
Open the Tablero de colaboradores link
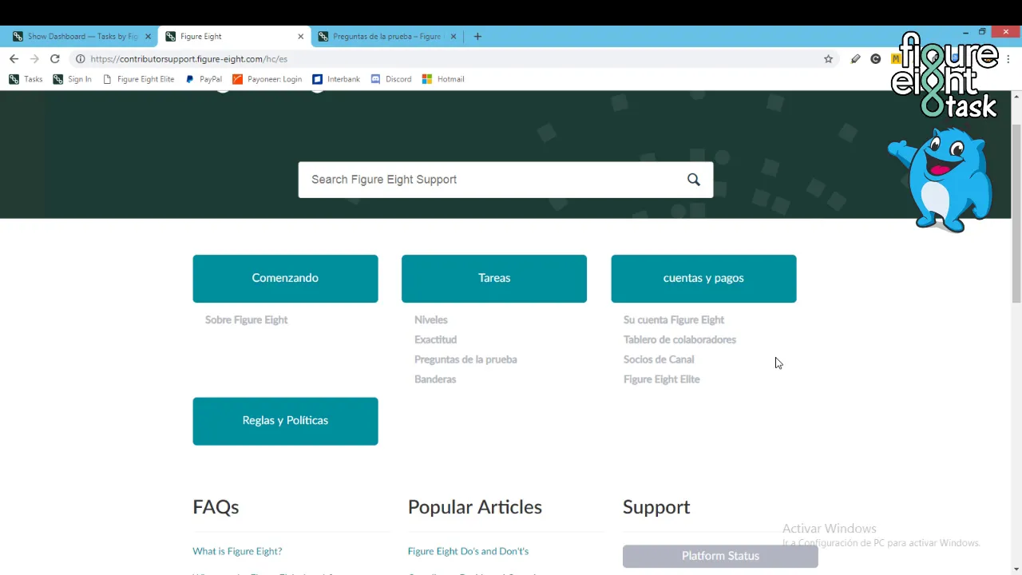coord(679,339)
